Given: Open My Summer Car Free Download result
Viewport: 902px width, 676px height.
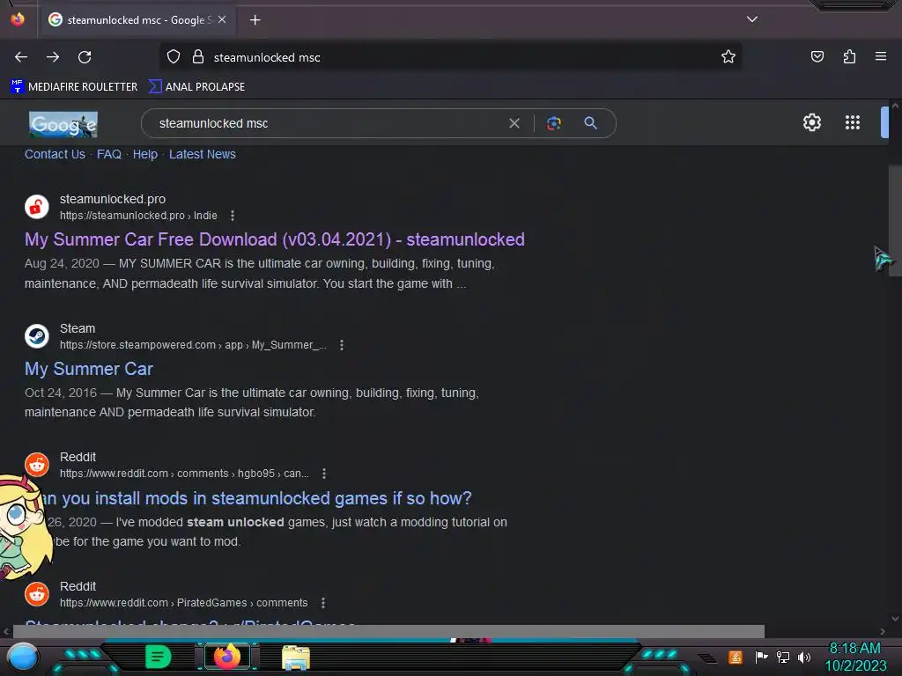Looking at the screenshot, I should [x=275, y=239].
